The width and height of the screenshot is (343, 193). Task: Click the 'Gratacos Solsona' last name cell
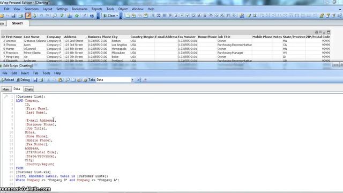34,41
